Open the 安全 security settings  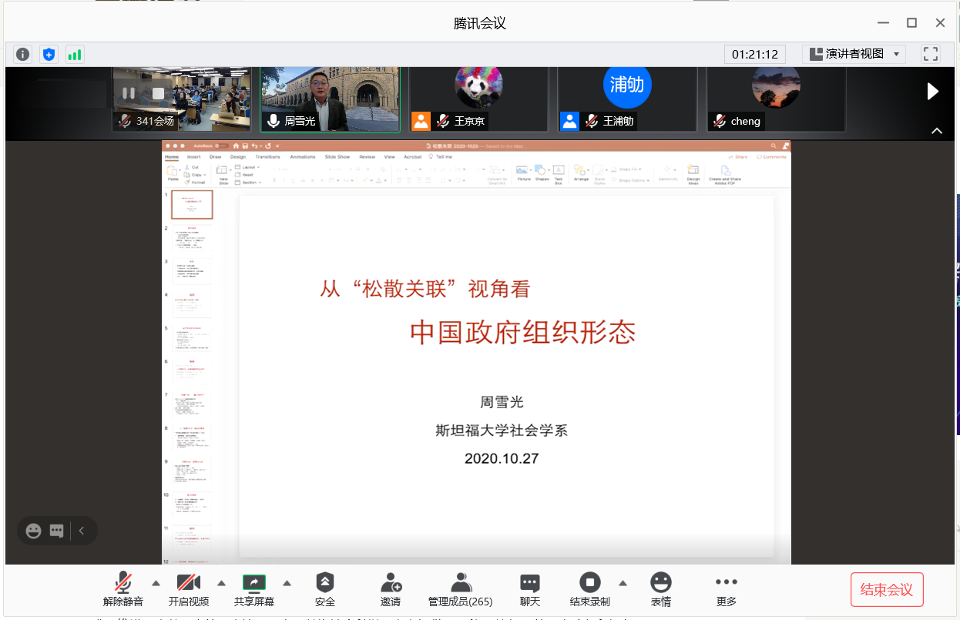(x=325, y=589)
